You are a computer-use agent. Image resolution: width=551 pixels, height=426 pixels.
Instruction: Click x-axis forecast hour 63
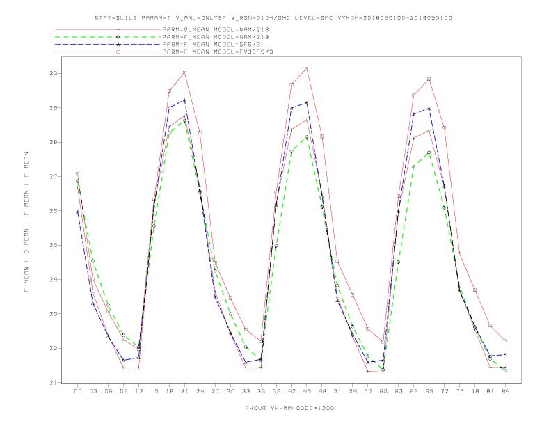(398, 391)
